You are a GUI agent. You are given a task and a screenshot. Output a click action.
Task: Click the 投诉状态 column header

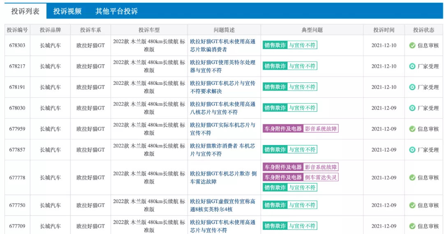point(423,30)
